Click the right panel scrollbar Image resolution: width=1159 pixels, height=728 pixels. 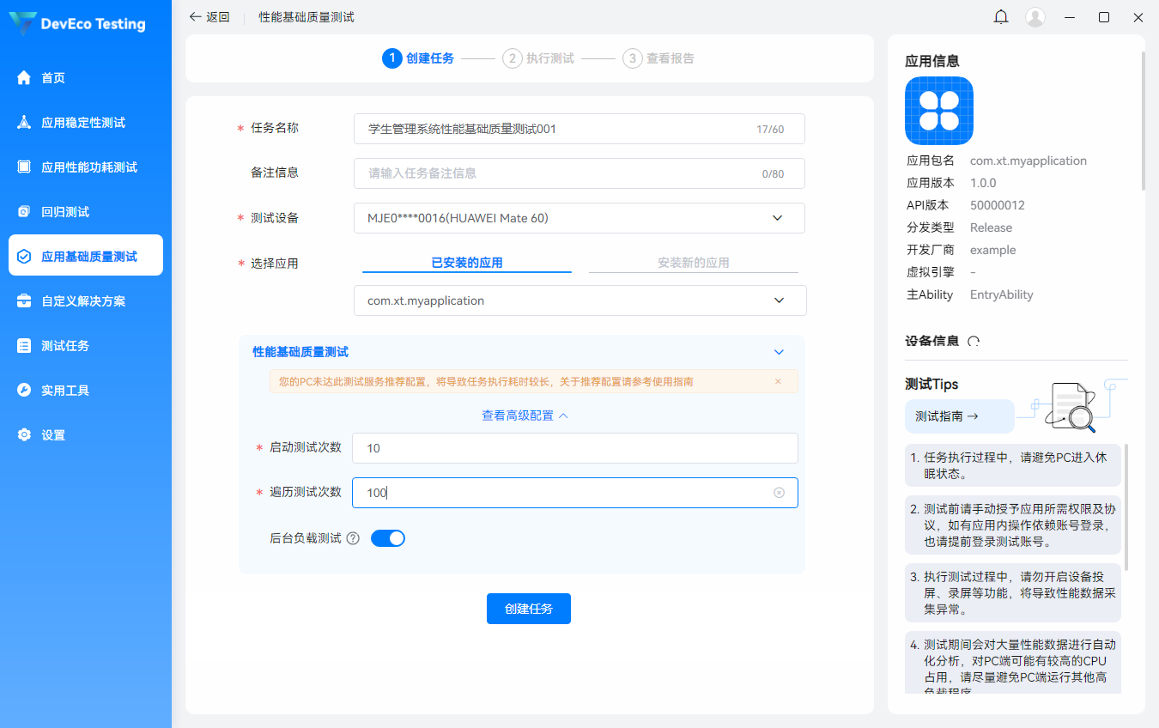click(1143, 120)
